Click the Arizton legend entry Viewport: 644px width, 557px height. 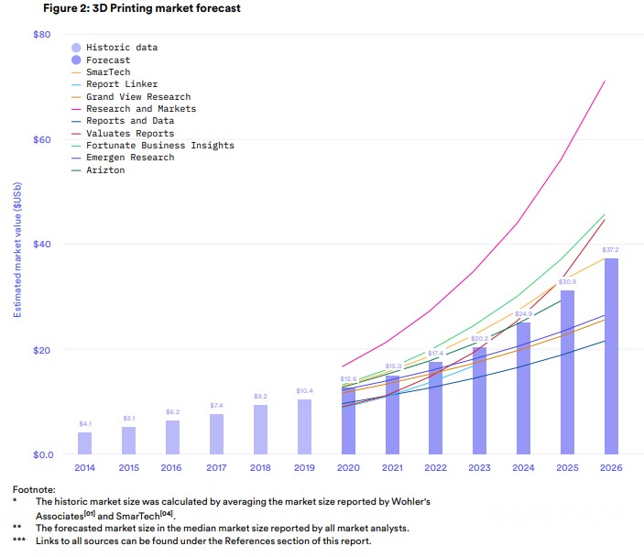coord(105,169)
